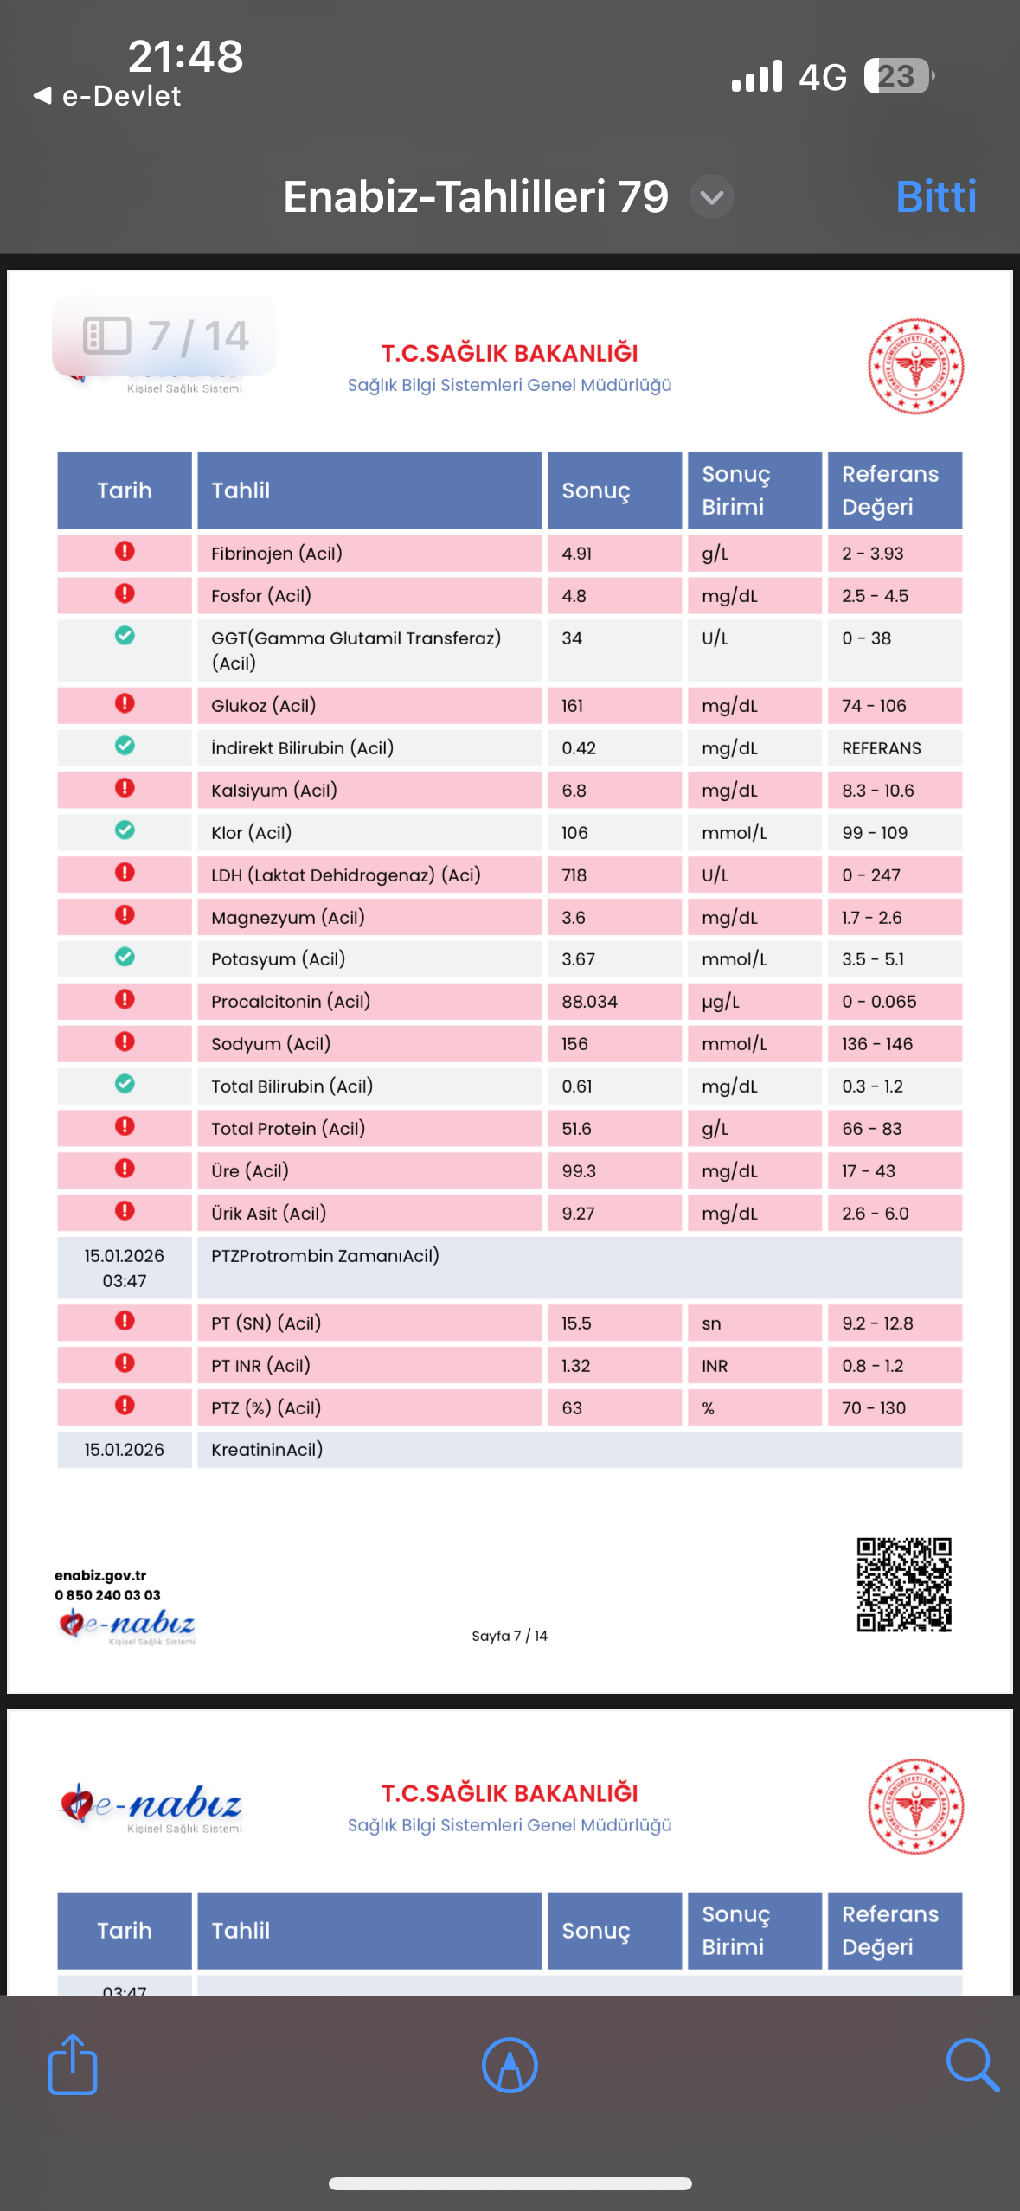Tap the green check beside Potasyum

click(x=125, y=957)
